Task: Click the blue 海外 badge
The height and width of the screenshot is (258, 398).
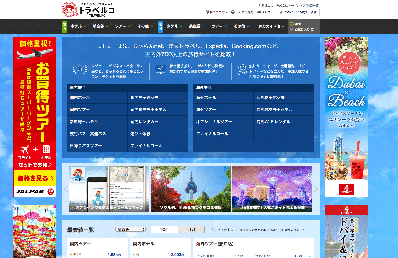Action: pyautogui.click(x=161, y=27)
